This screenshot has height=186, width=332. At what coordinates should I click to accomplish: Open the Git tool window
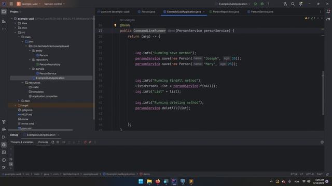click(4, 167)
